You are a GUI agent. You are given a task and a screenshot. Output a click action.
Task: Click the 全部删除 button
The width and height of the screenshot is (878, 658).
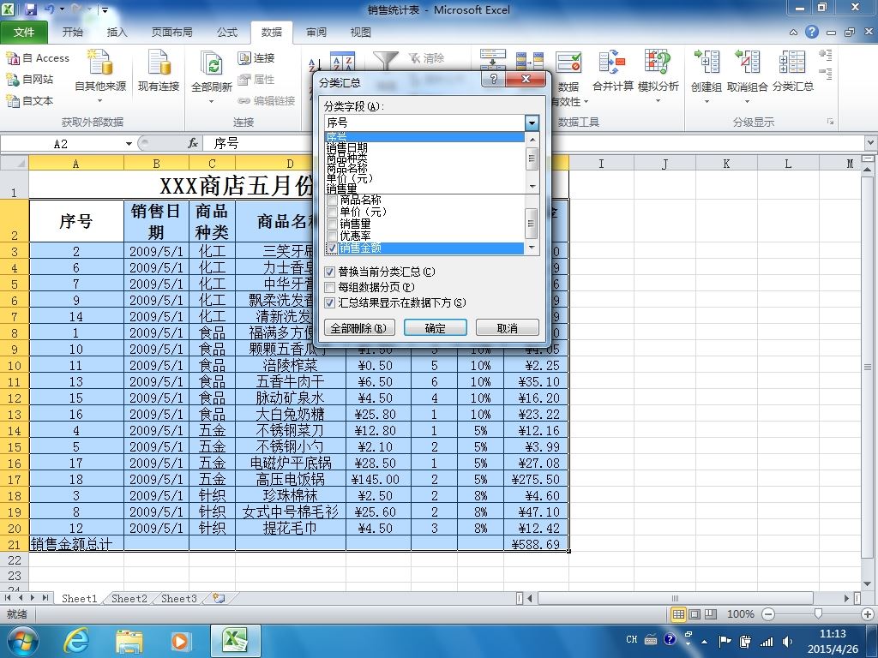(359, 328)
